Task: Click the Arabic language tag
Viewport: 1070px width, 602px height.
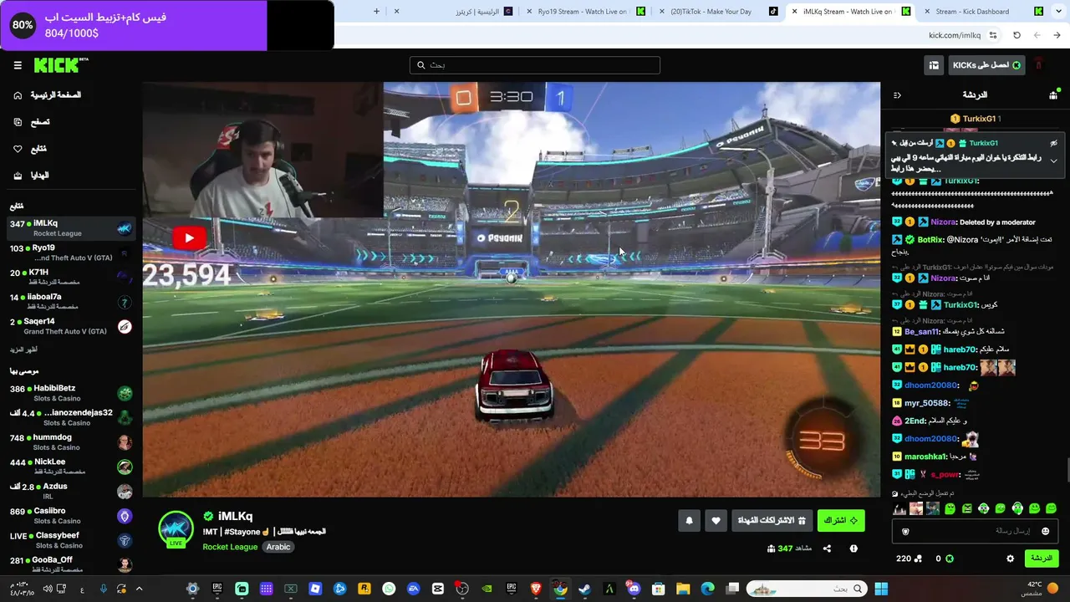Action: pos(278,547)
